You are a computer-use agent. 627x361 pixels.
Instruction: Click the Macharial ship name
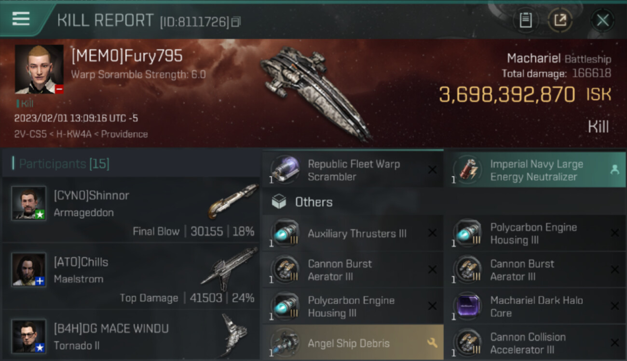(534, 59)
